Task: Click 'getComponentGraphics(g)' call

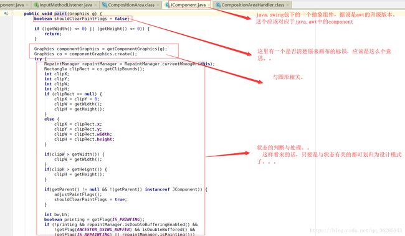Action: 136,49
